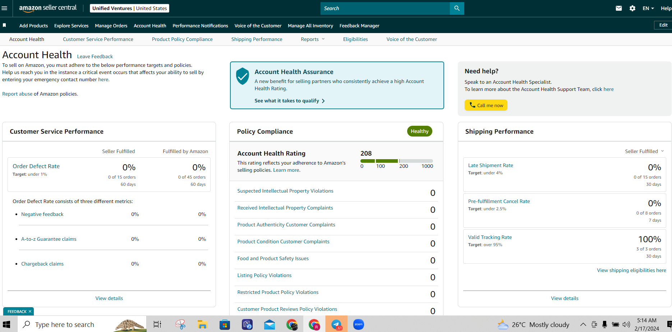Open the Shipping Performance tab
The height and width of the screenshot is (332, 672).
[x=257, y=39]
